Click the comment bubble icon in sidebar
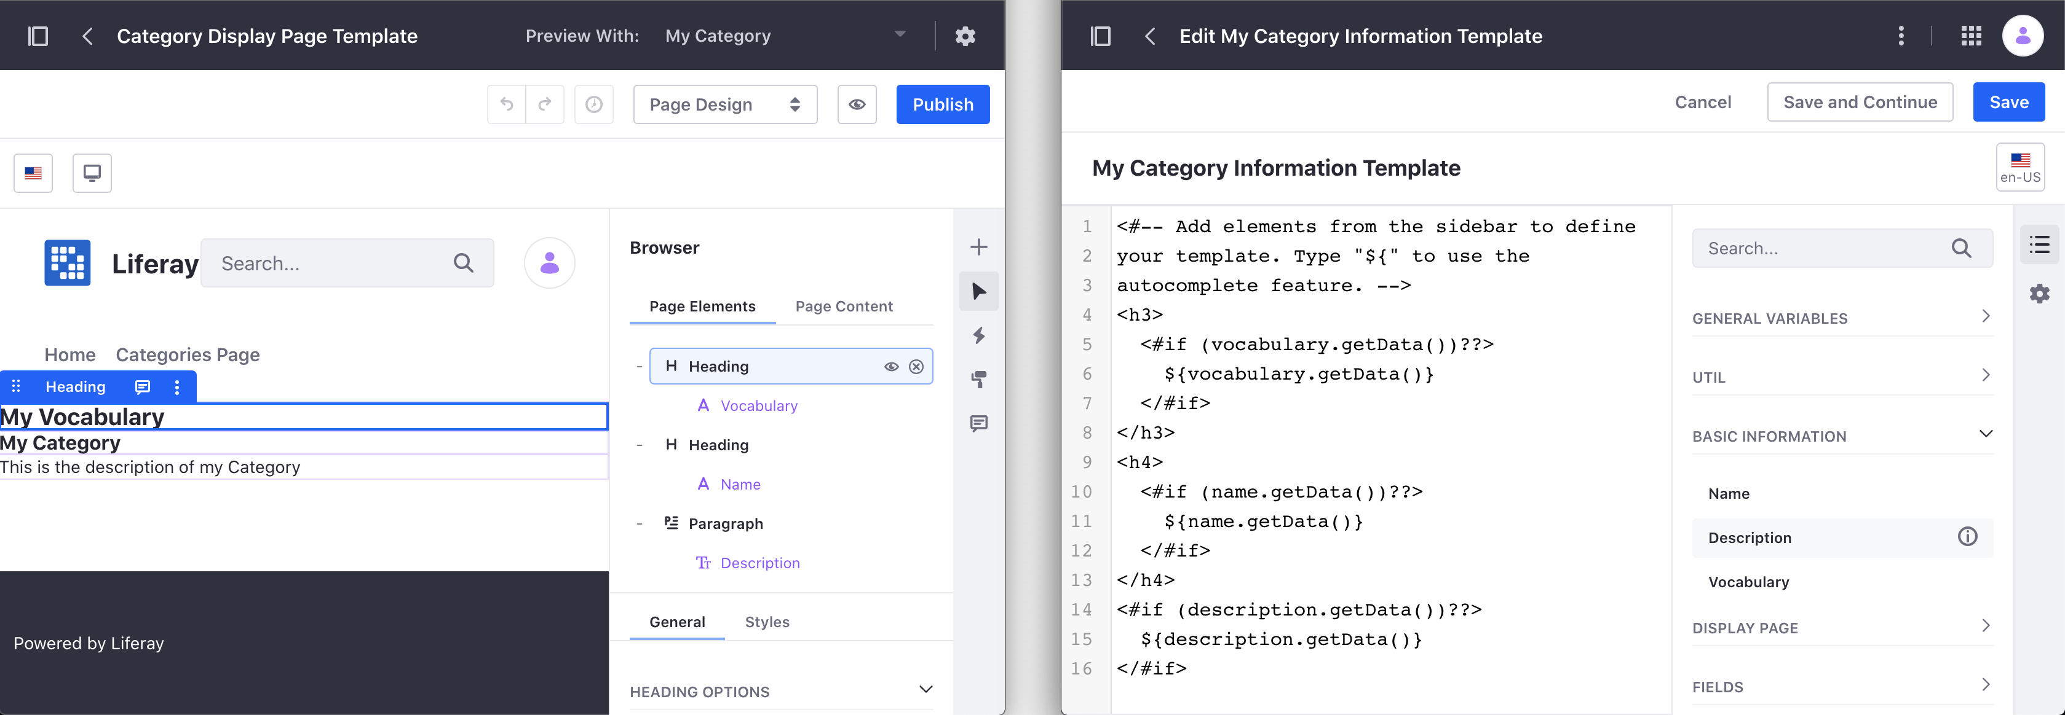This screenshot has width=2065, height=715. point(981,423)
